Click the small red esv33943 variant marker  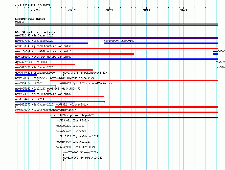(x=48, y=91)
